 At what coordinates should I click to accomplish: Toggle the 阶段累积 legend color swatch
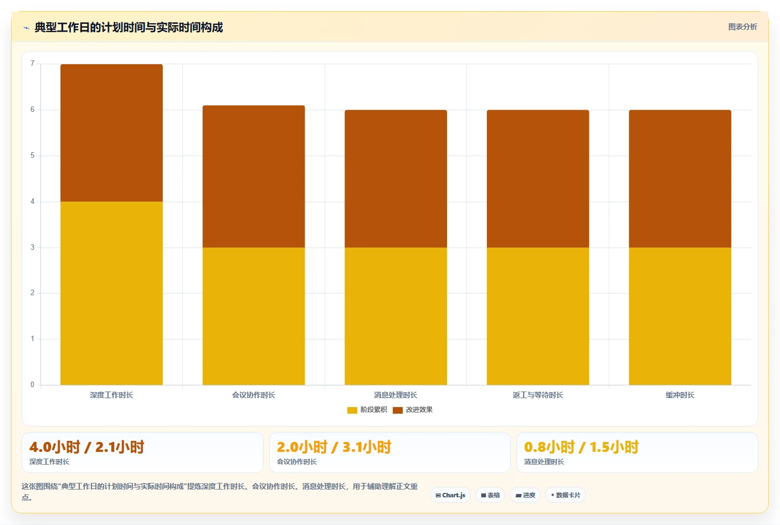click(352, 410)
